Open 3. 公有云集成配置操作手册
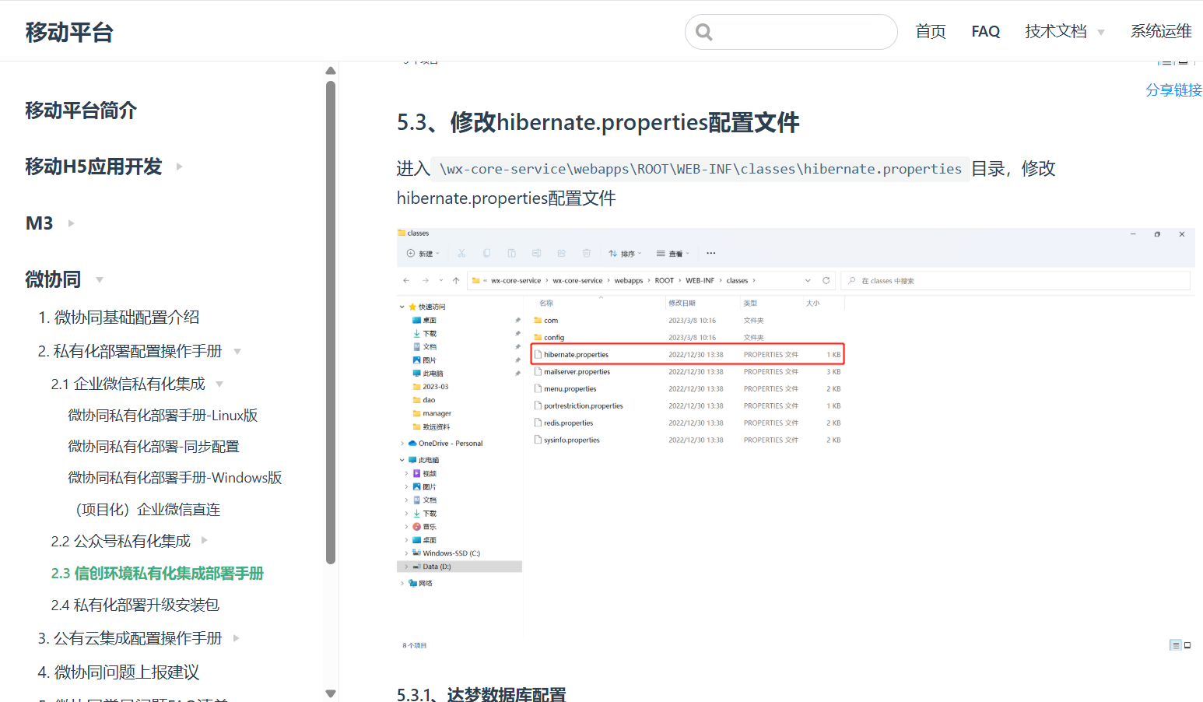This screenshot has height=702, width=1203. click(130, 638)
